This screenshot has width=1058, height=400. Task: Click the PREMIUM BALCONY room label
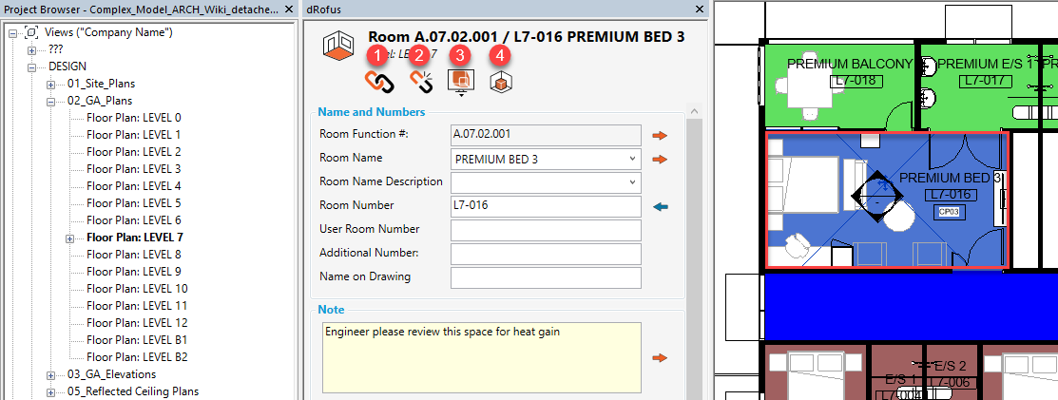[x=850, y=65]
